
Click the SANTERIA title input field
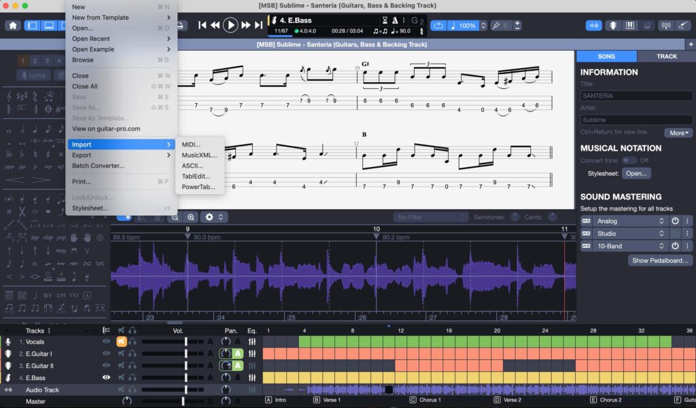point(636,95)
